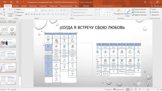The width and height of the screenshot is (162, 91).
Task: Open font color A dropdown arrow
Action: tap(50, 14)
